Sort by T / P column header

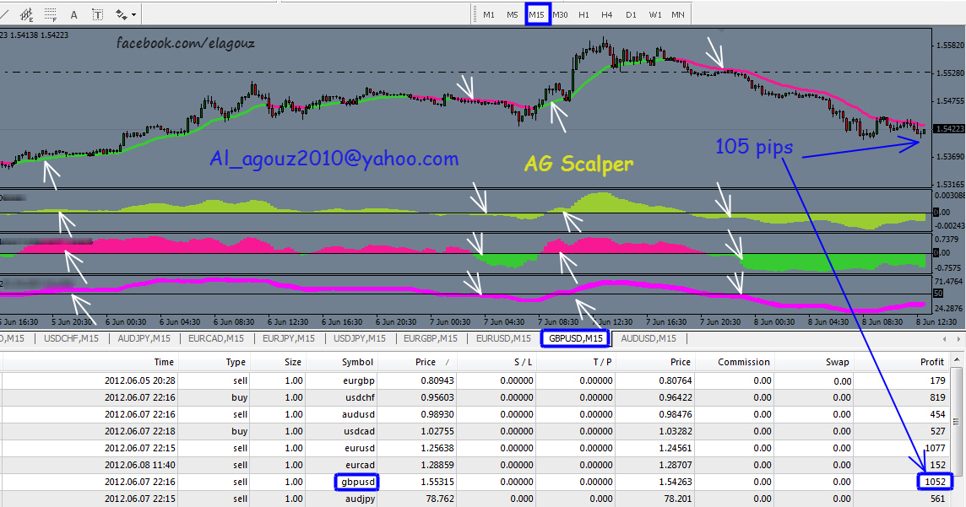pyautogui.click(x=602, y=362)
